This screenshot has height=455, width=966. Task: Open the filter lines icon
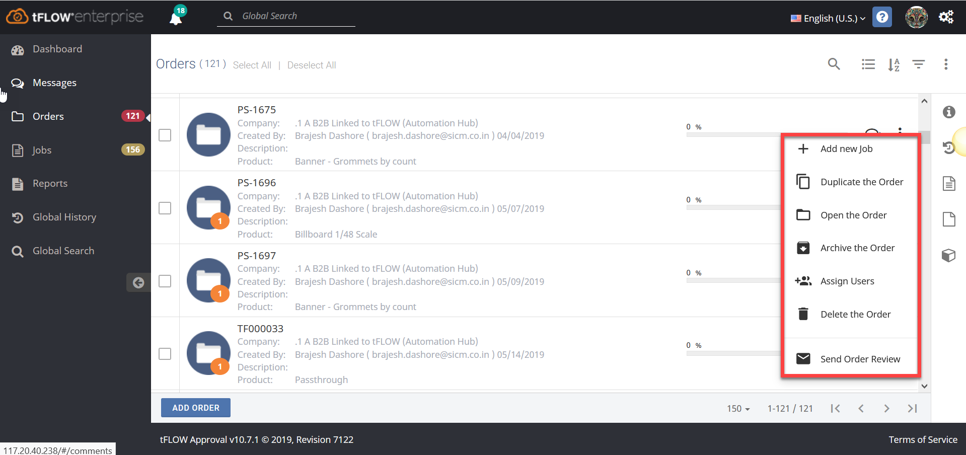click(x=919, y=64)
